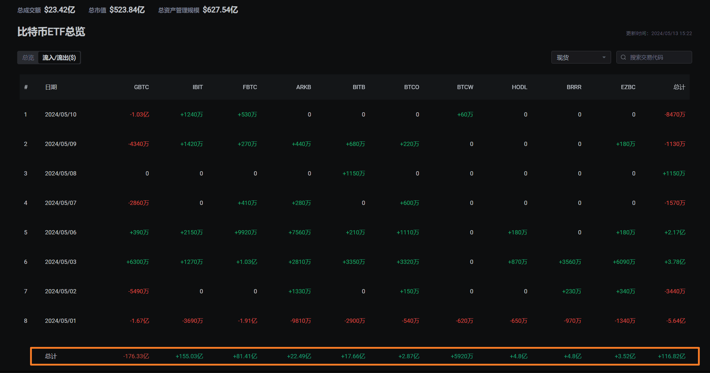Click the FBTC sum +81.41亿
Screen dimensions: 710x373
point(245,356)
